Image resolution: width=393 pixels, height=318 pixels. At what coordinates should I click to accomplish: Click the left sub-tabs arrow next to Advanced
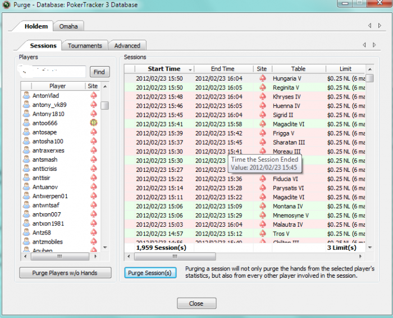pyautogui.click(x=364, y=45)
